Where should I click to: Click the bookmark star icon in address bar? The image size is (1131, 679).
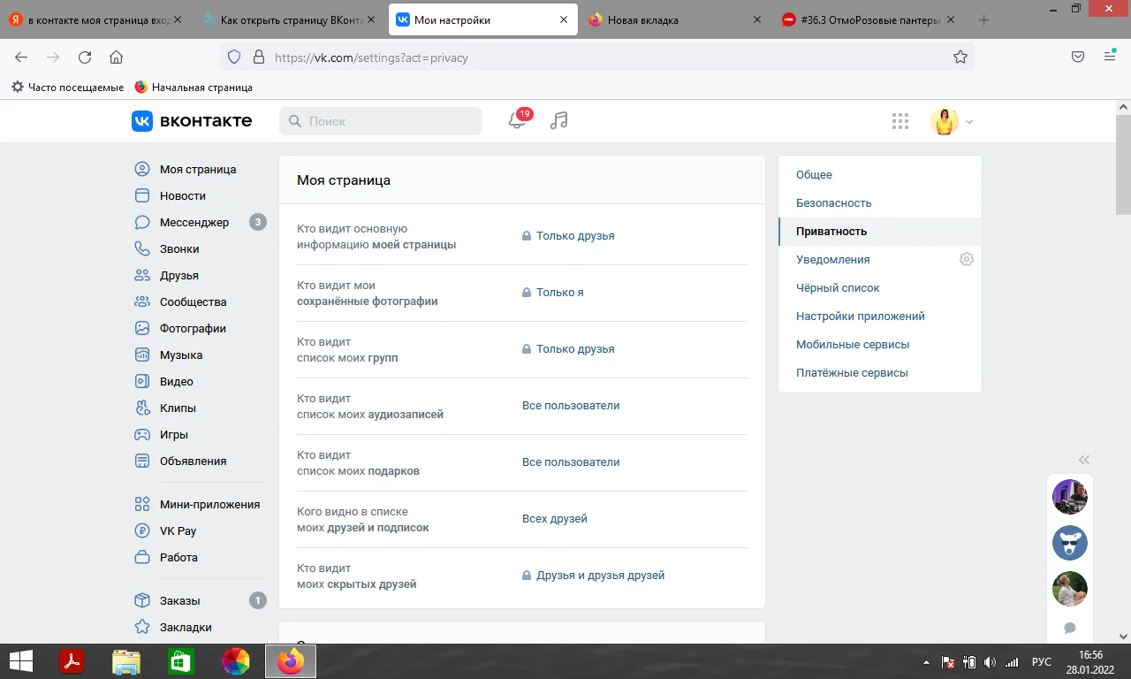coord(960,57)
